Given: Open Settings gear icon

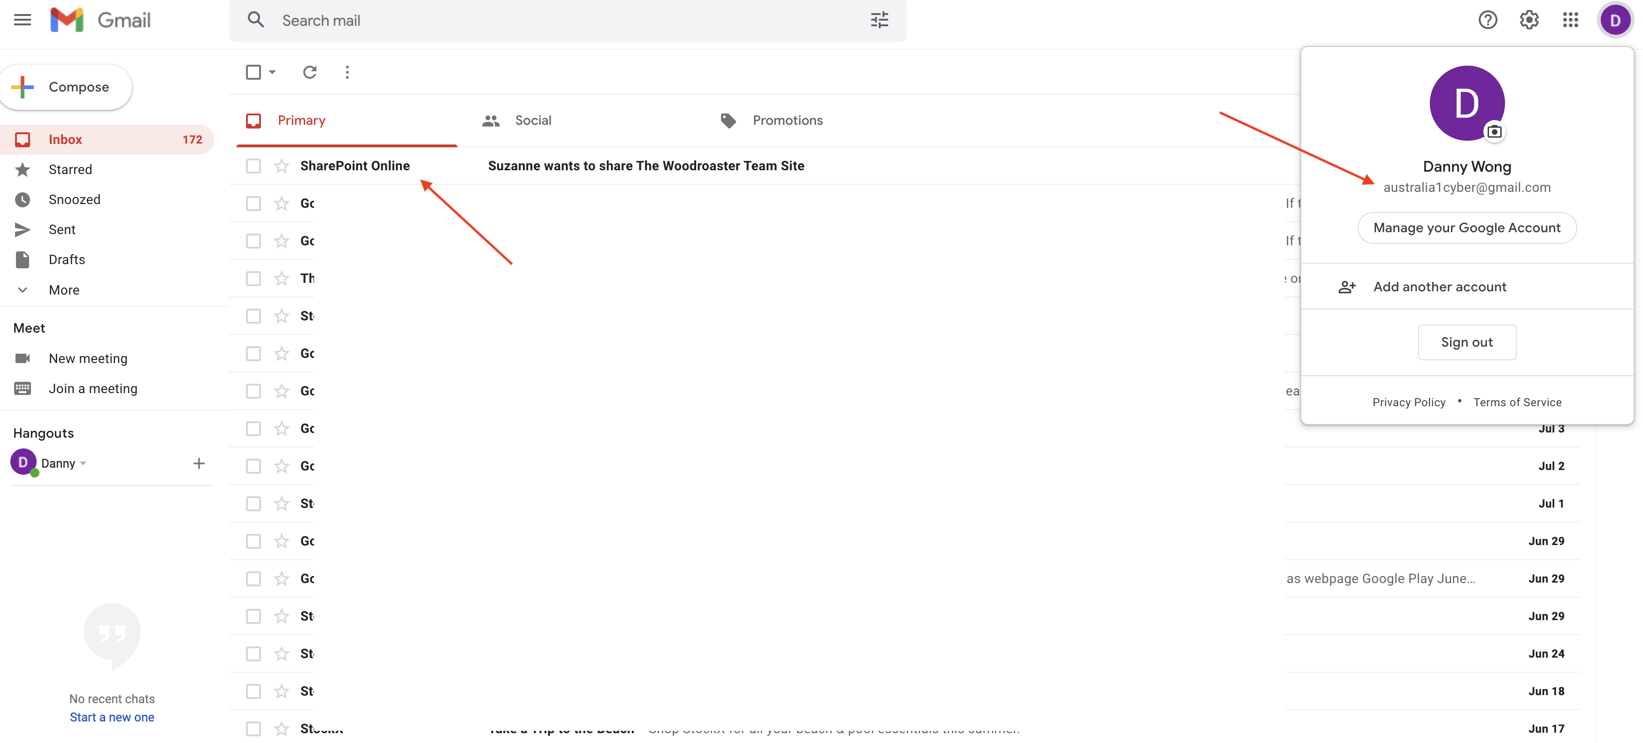Looking at the screenshot, I should point(1529,20).
